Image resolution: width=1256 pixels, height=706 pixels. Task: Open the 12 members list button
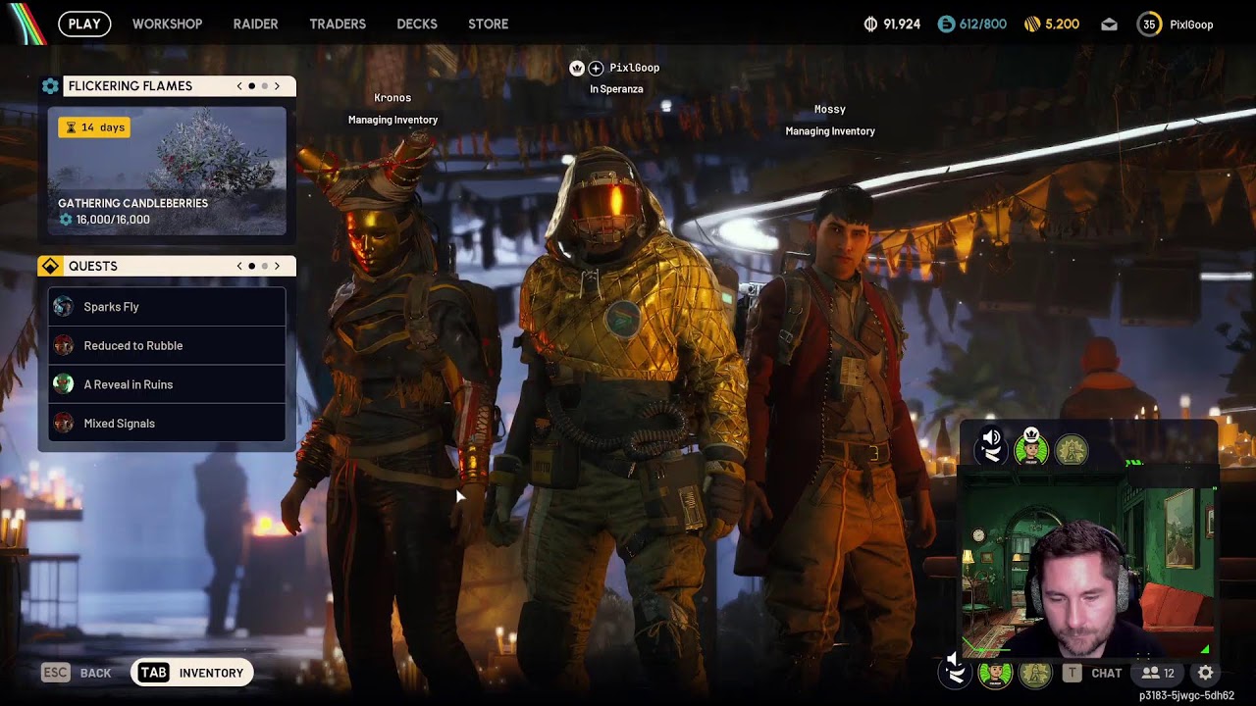(1158, 673)
